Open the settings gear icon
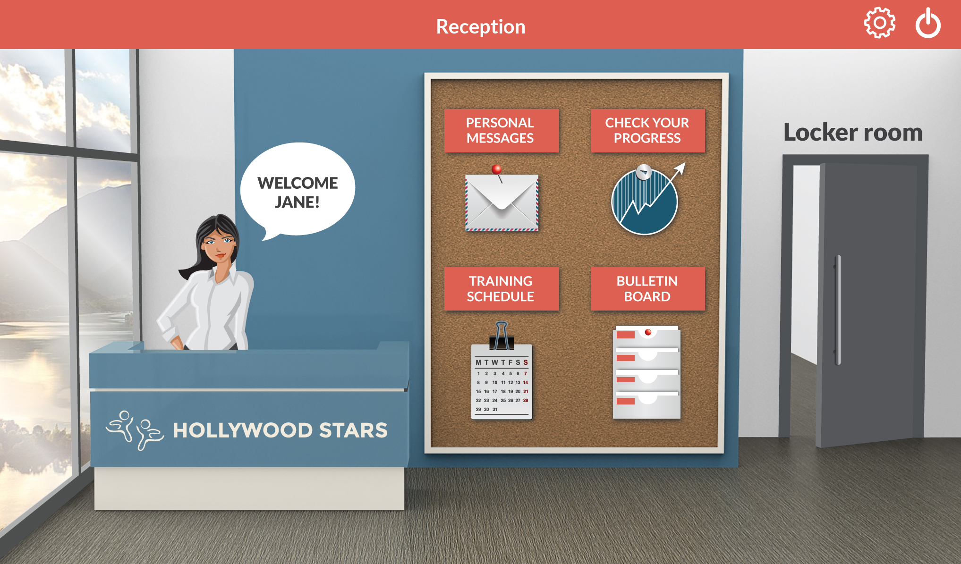 879,23
